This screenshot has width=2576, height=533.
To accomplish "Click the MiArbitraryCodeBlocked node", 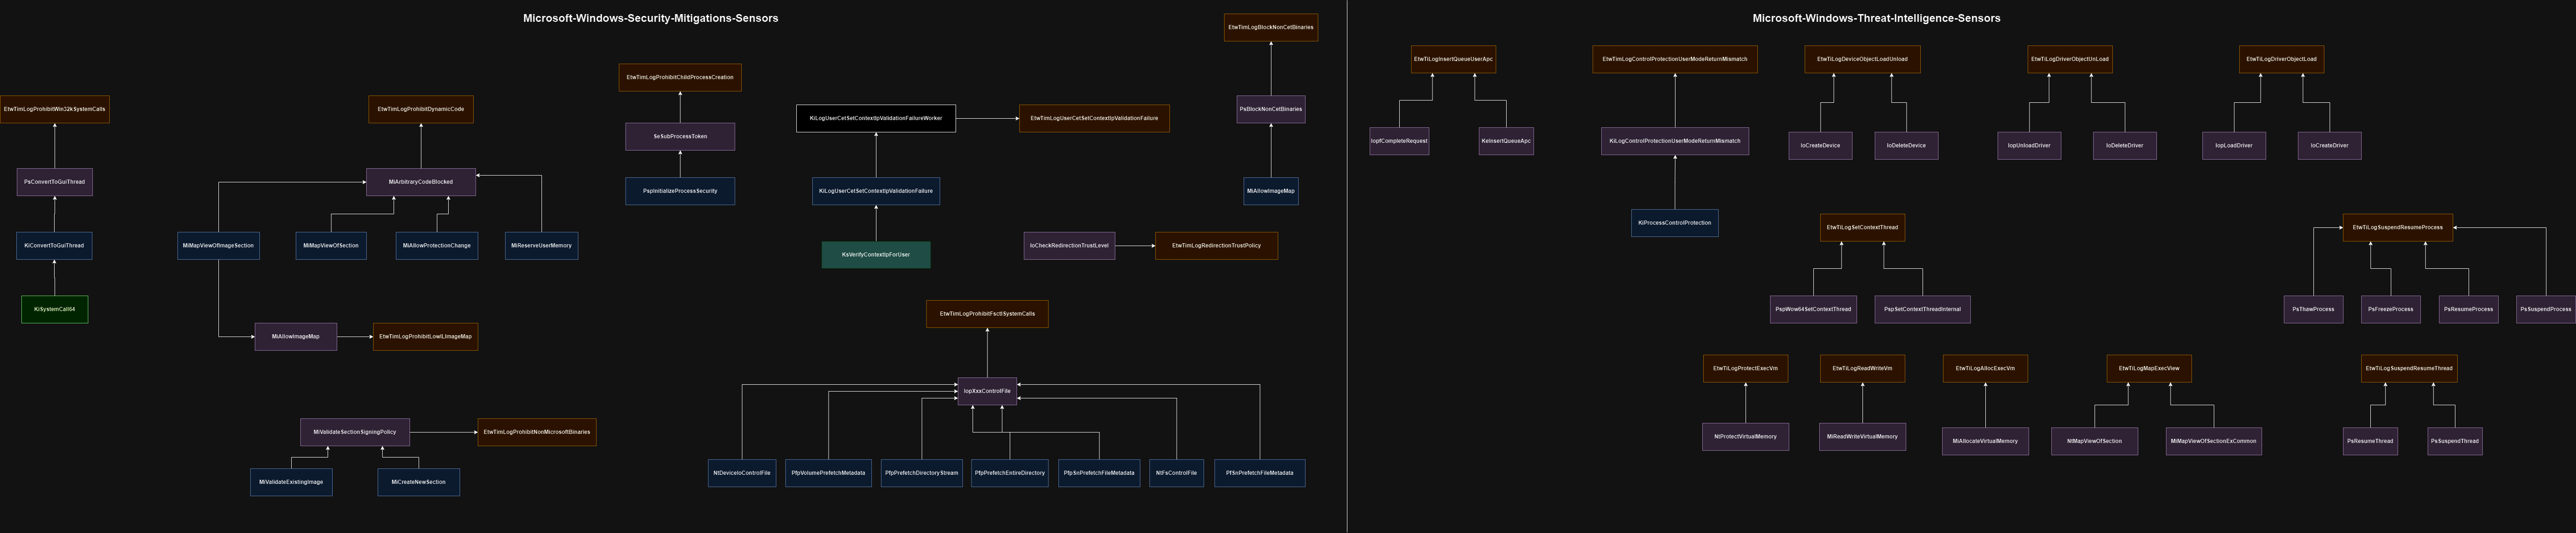I will coord(421,182).
